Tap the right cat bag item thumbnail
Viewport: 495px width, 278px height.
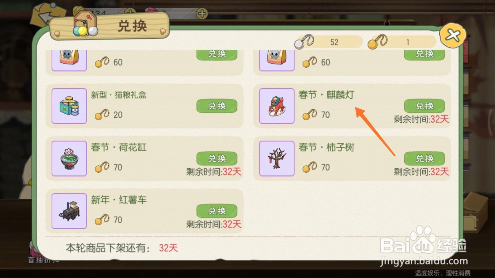click(x=277, y=60)
